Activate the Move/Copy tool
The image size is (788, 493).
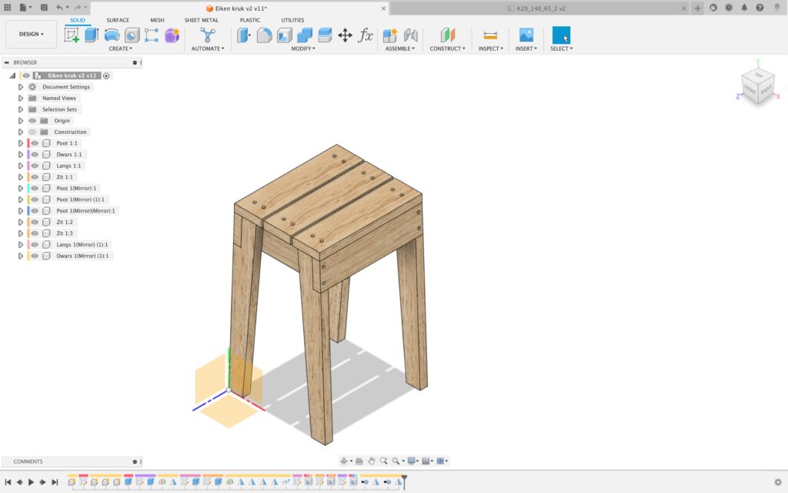click(x=345, y=35)
